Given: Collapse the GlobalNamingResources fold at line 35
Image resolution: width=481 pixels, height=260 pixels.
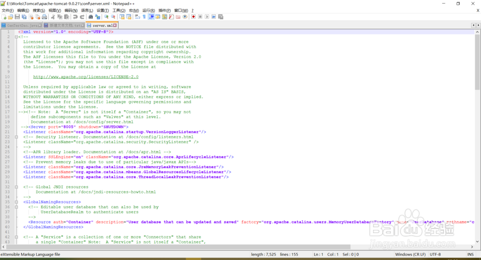Looking at the screenshot, I should [x=16, y=202].
